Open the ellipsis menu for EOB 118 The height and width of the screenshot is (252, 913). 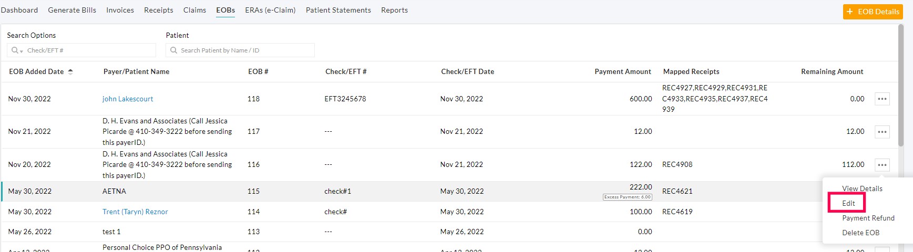[x=882, y=99]
